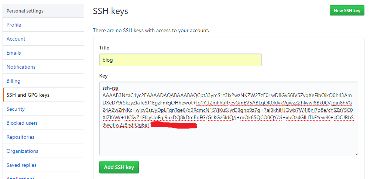Click the New SSH key button
The image size is (377, 179).
point(347,11)
